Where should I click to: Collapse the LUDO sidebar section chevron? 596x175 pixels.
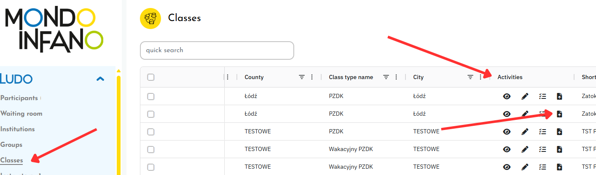tap(100, 79)
